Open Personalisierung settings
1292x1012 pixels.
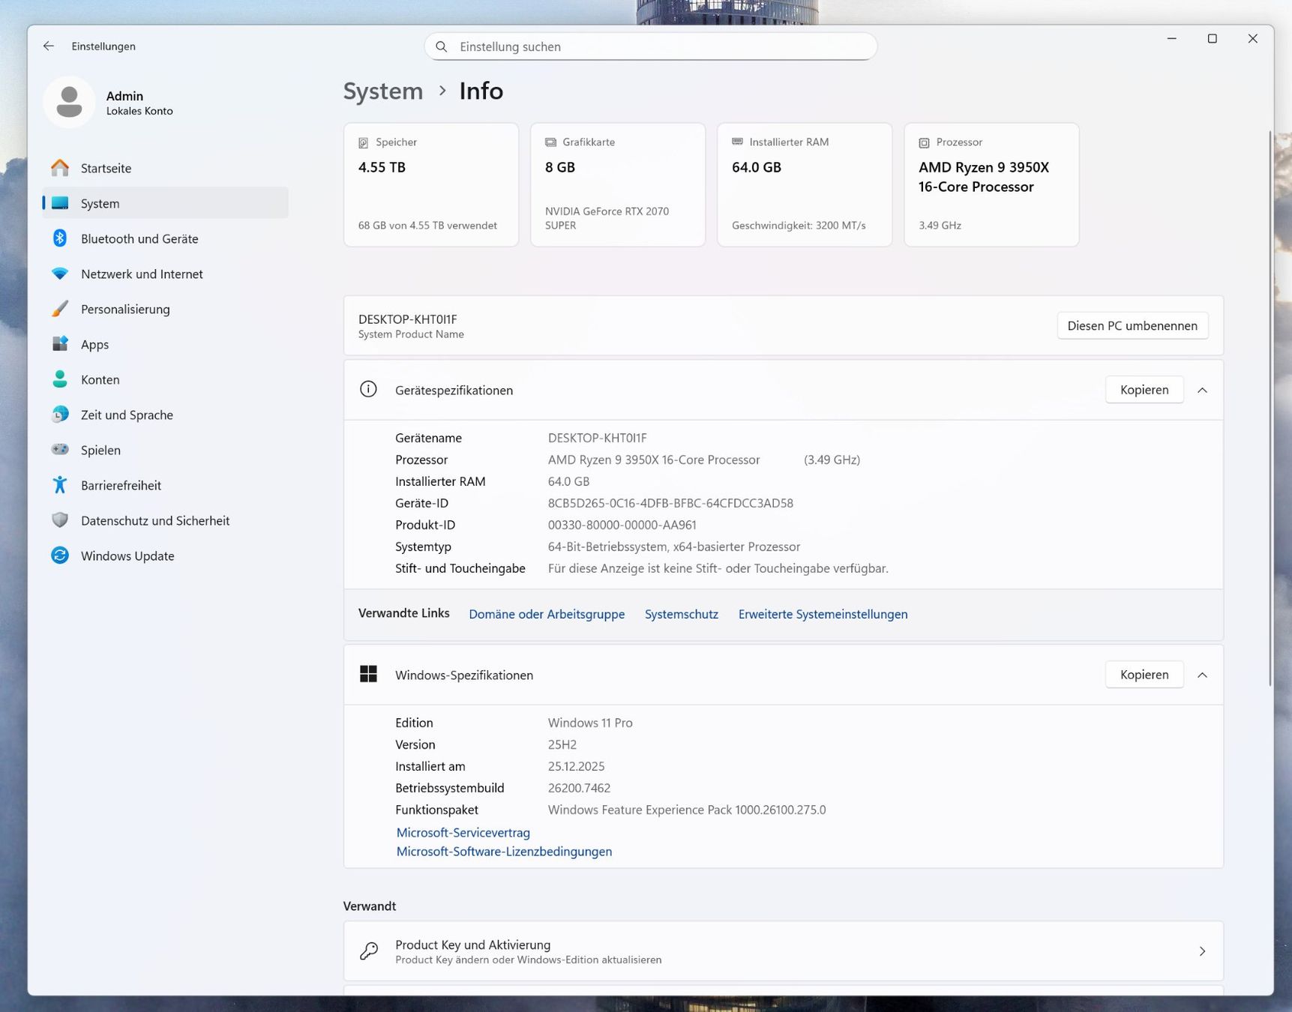pyautogui.click(x=165, y=309)
